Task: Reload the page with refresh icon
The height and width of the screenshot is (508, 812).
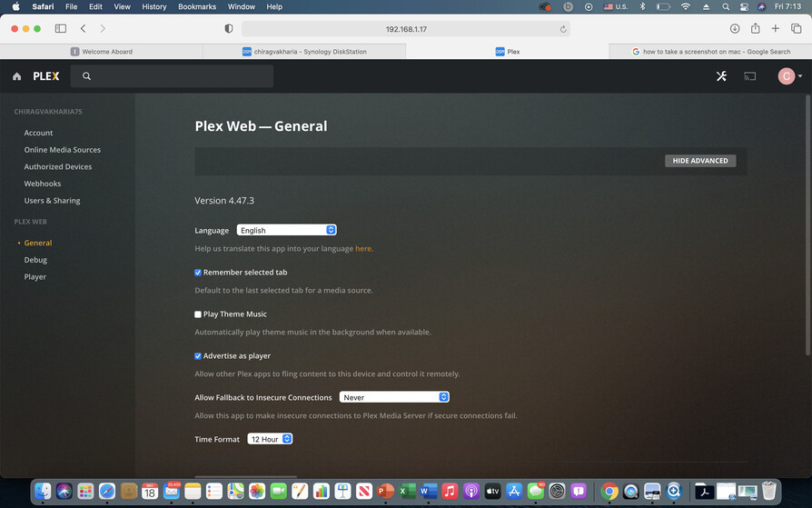Action: click(563, 29)
